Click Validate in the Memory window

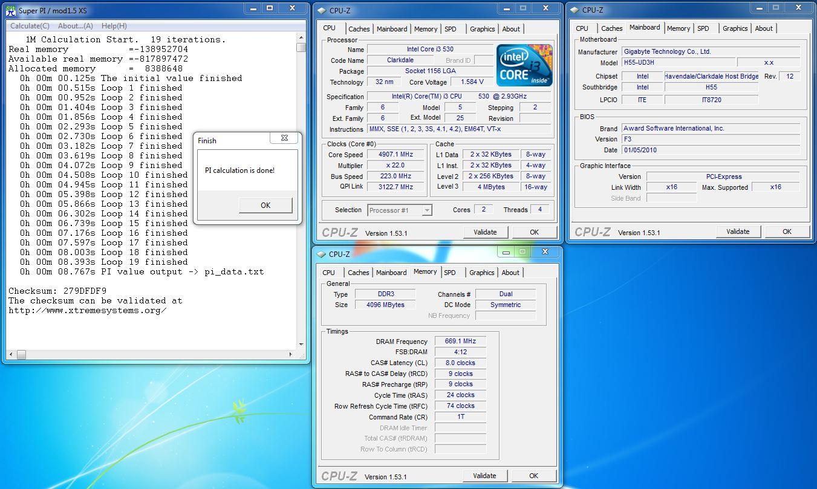484,476
